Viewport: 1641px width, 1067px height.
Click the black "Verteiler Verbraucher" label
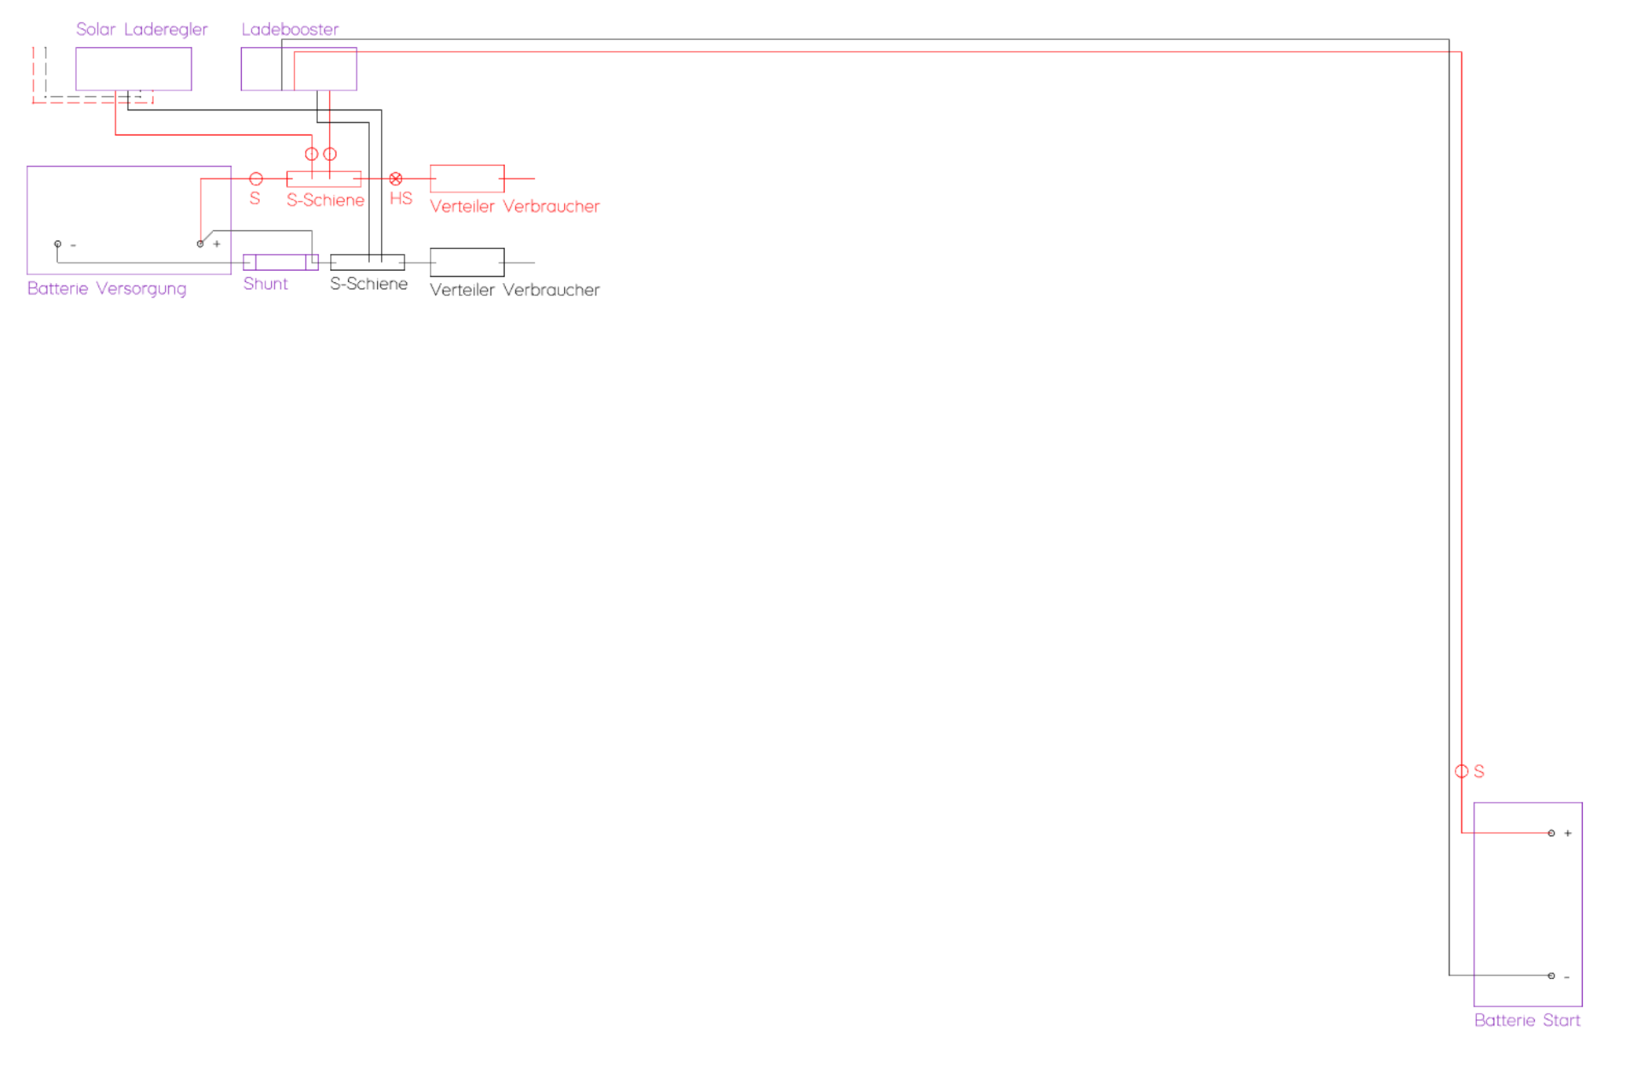point(515,291)
